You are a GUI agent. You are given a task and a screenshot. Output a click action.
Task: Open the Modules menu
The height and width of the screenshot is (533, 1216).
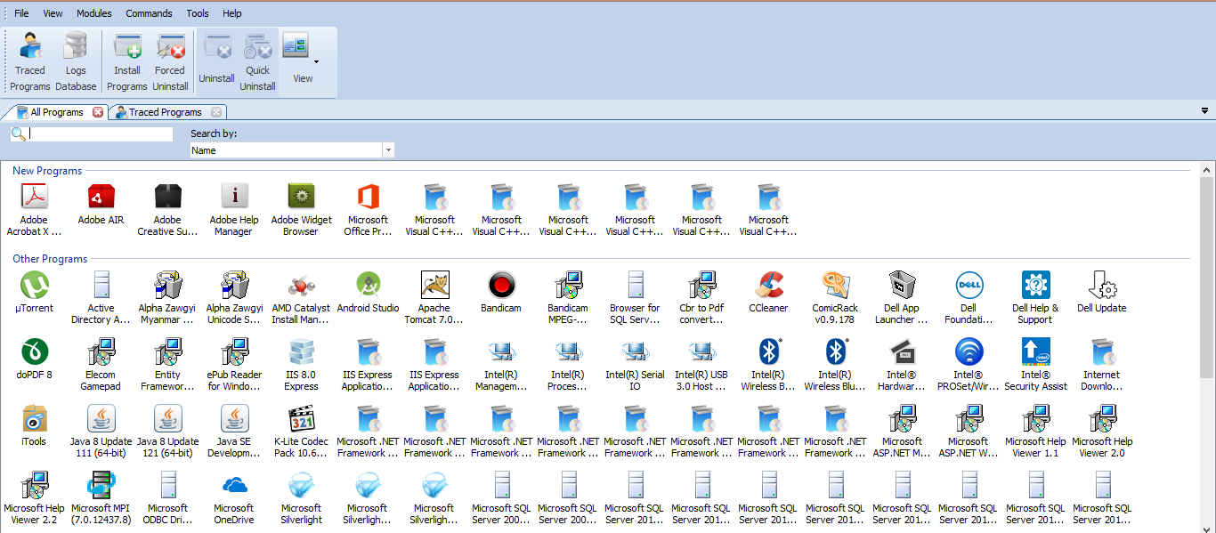[94, 13]
